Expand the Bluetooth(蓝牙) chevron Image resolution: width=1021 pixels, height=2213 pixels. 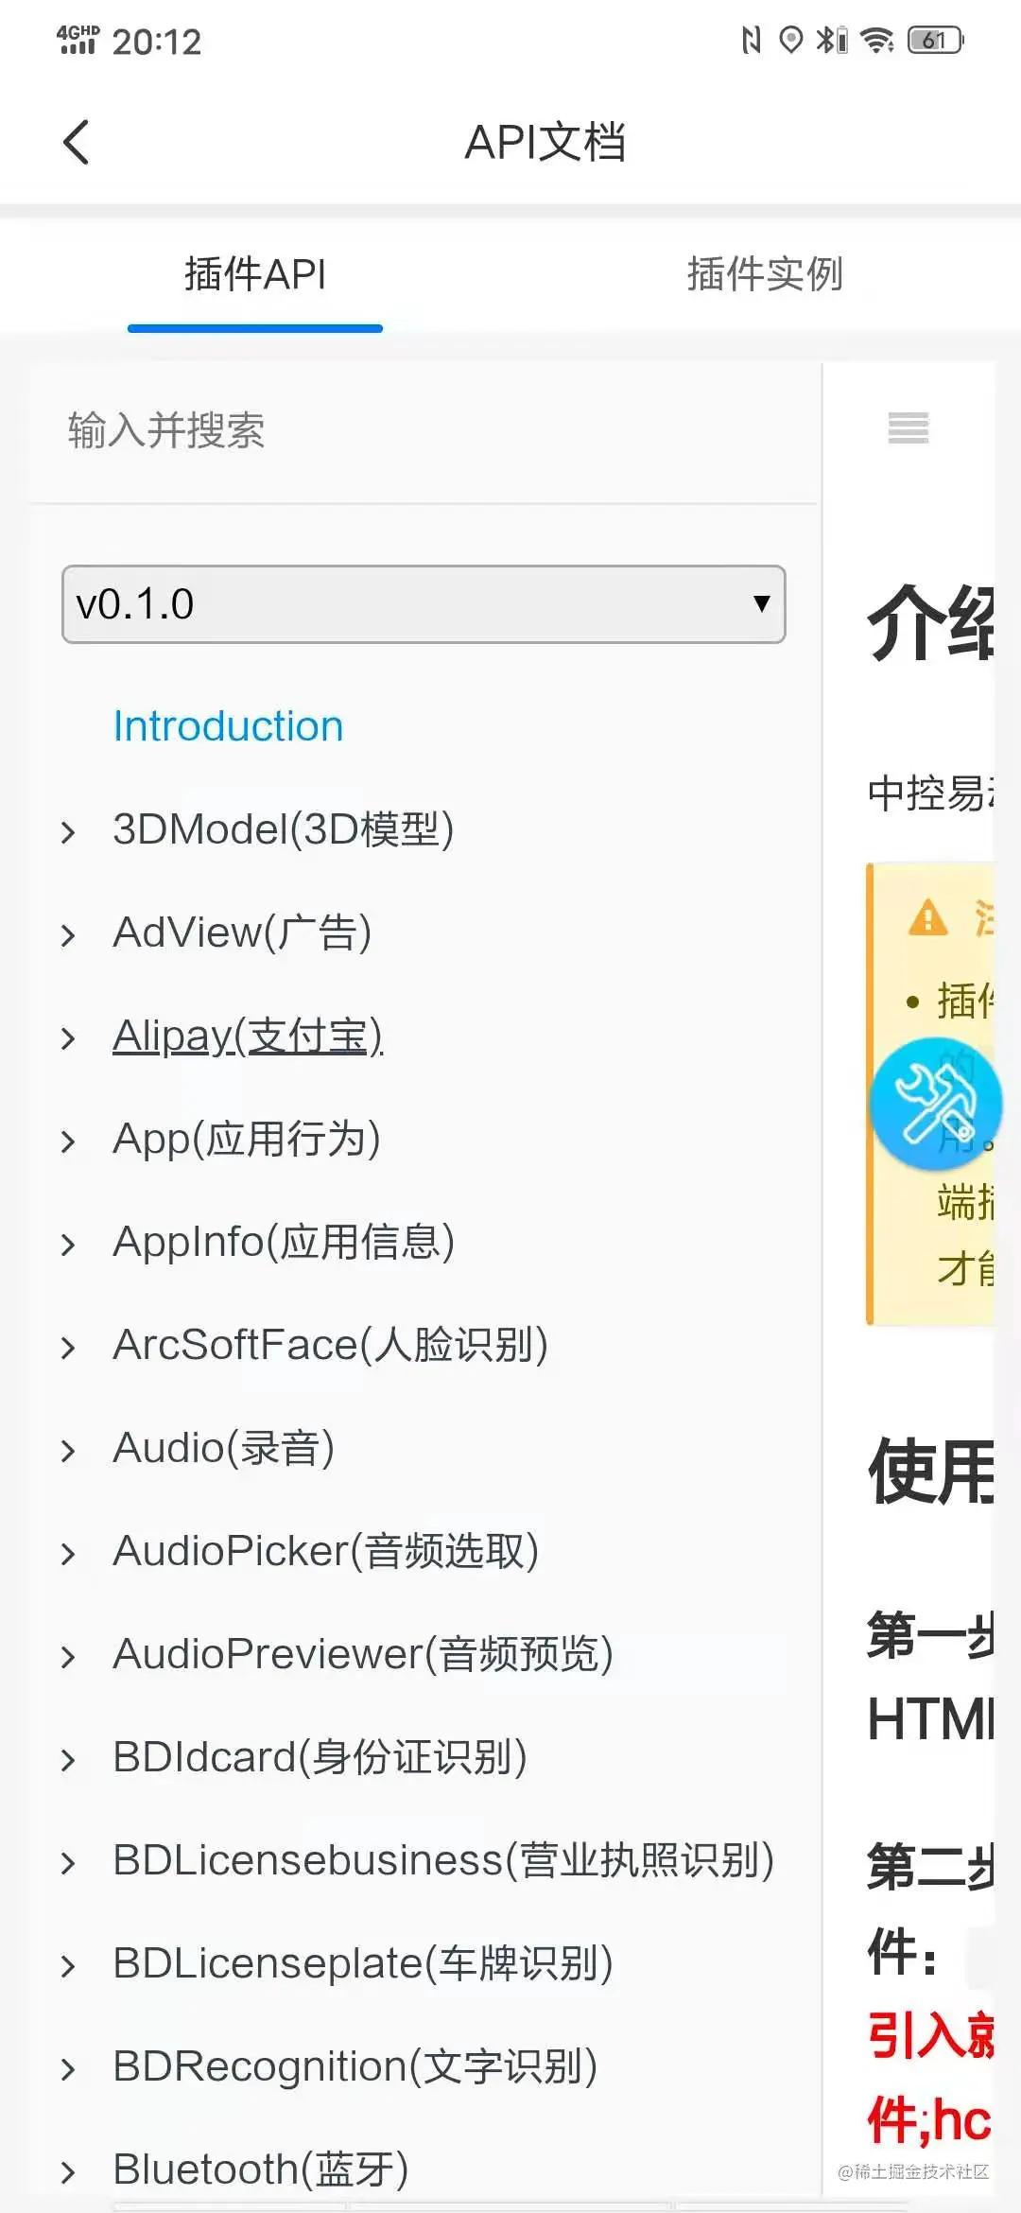[68, 2172]
